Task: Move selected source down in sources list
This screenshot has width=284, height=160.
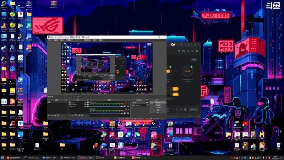Action: [x=82, y=115]
